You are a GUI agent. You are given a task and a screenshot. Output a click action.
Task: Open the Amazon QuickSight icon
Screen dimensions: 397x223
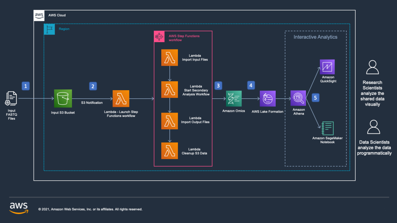(x=328, y=66)
